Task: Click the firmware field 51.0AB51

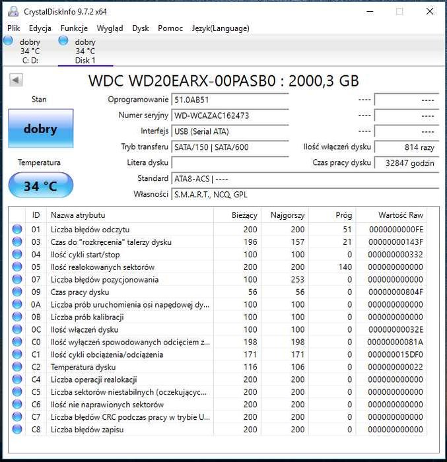Action: (x=230, y=100)
